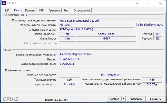Select the BIOS version E1761IMS V1.0H

[111, 59]
